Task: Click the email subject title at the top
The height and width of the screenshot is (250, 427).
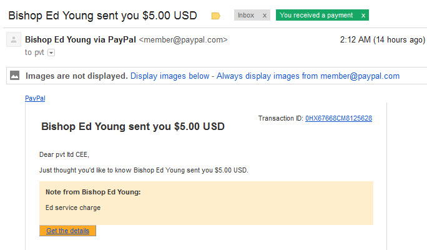Action: tap(102, 16)
